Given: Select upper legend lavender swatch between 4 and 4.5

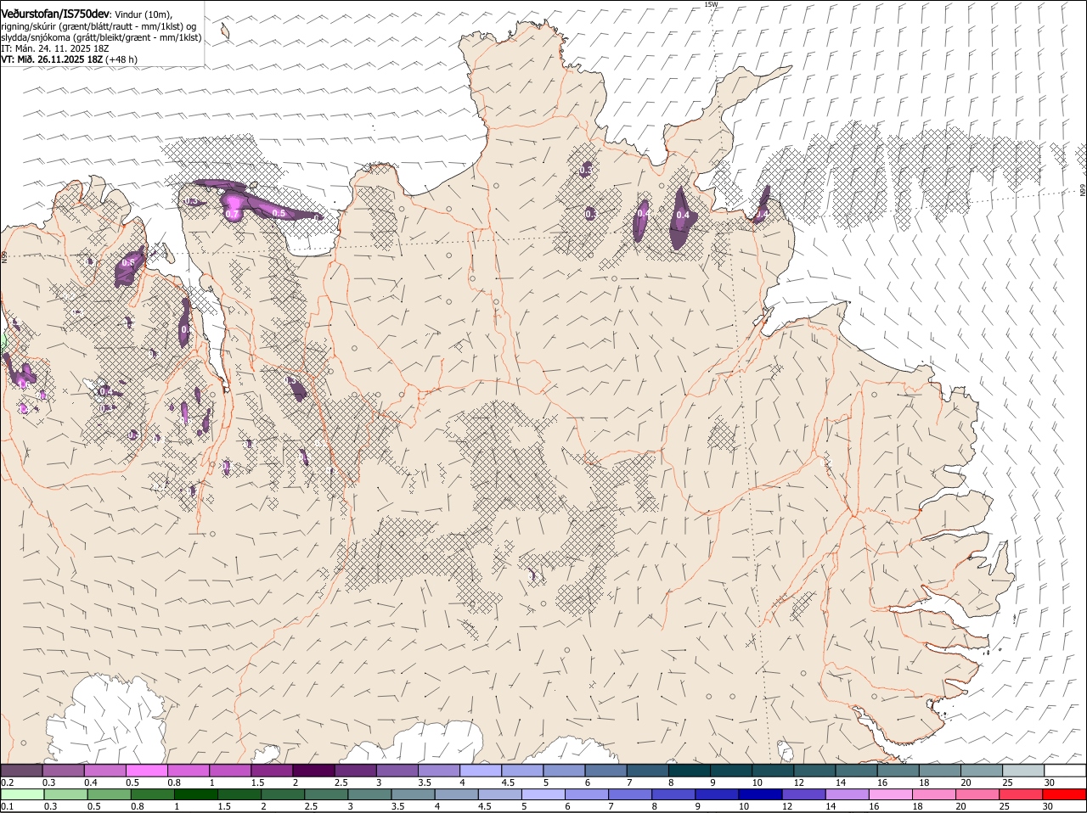Looking at the screenshot, I should tap(481, 771).
